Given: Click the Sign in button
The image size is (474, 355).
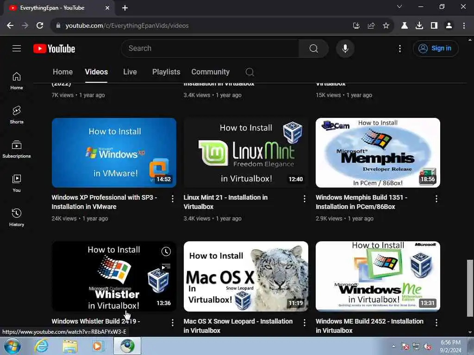Looking at the screenshot, I should click(435, 48).
